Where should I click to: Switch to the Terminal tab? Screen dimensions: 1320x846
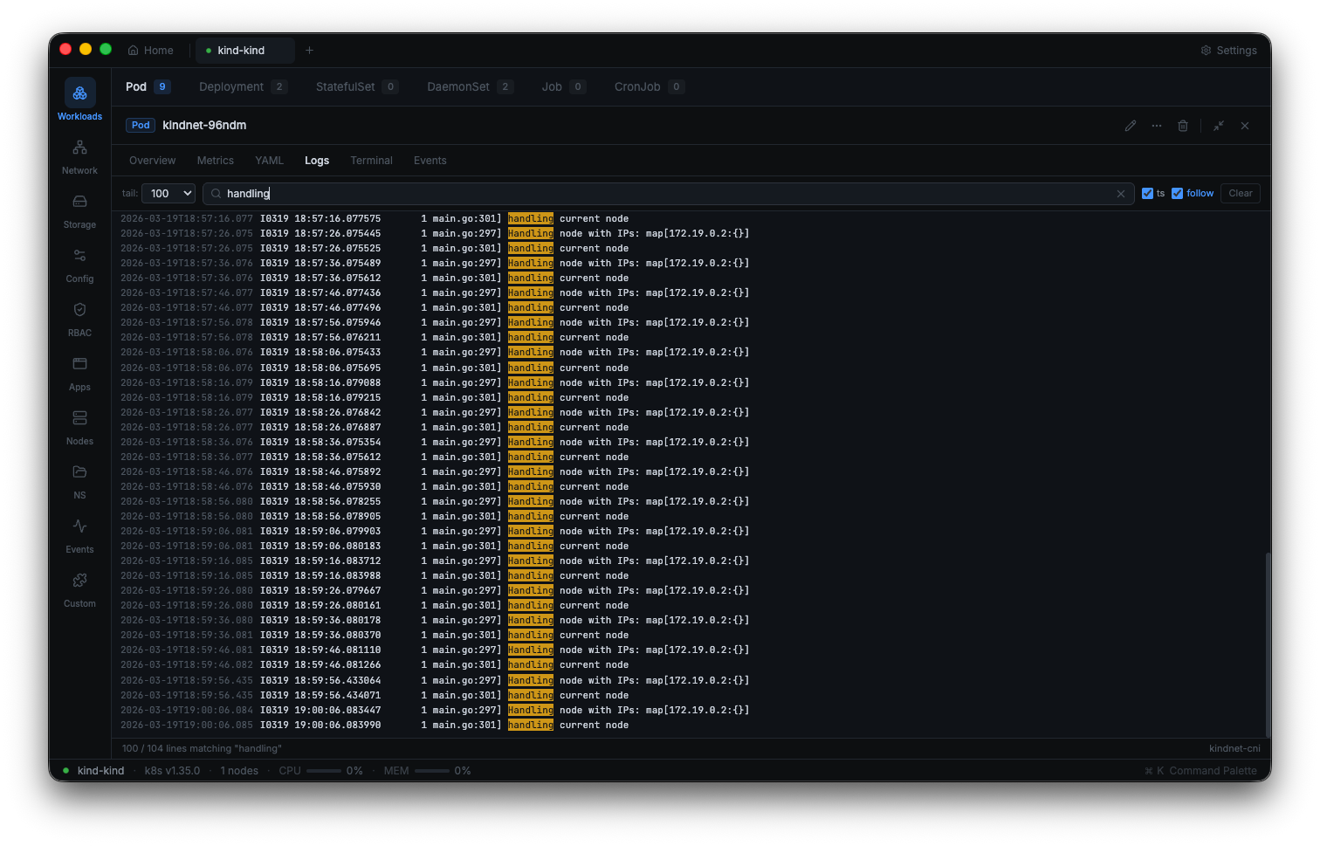tap(371, 161)
